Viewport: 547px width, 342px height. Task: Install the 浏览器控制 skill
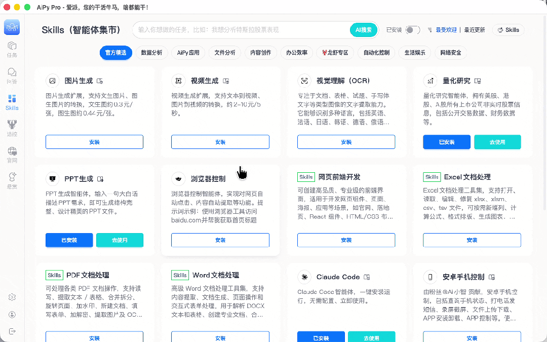point(220,240)
